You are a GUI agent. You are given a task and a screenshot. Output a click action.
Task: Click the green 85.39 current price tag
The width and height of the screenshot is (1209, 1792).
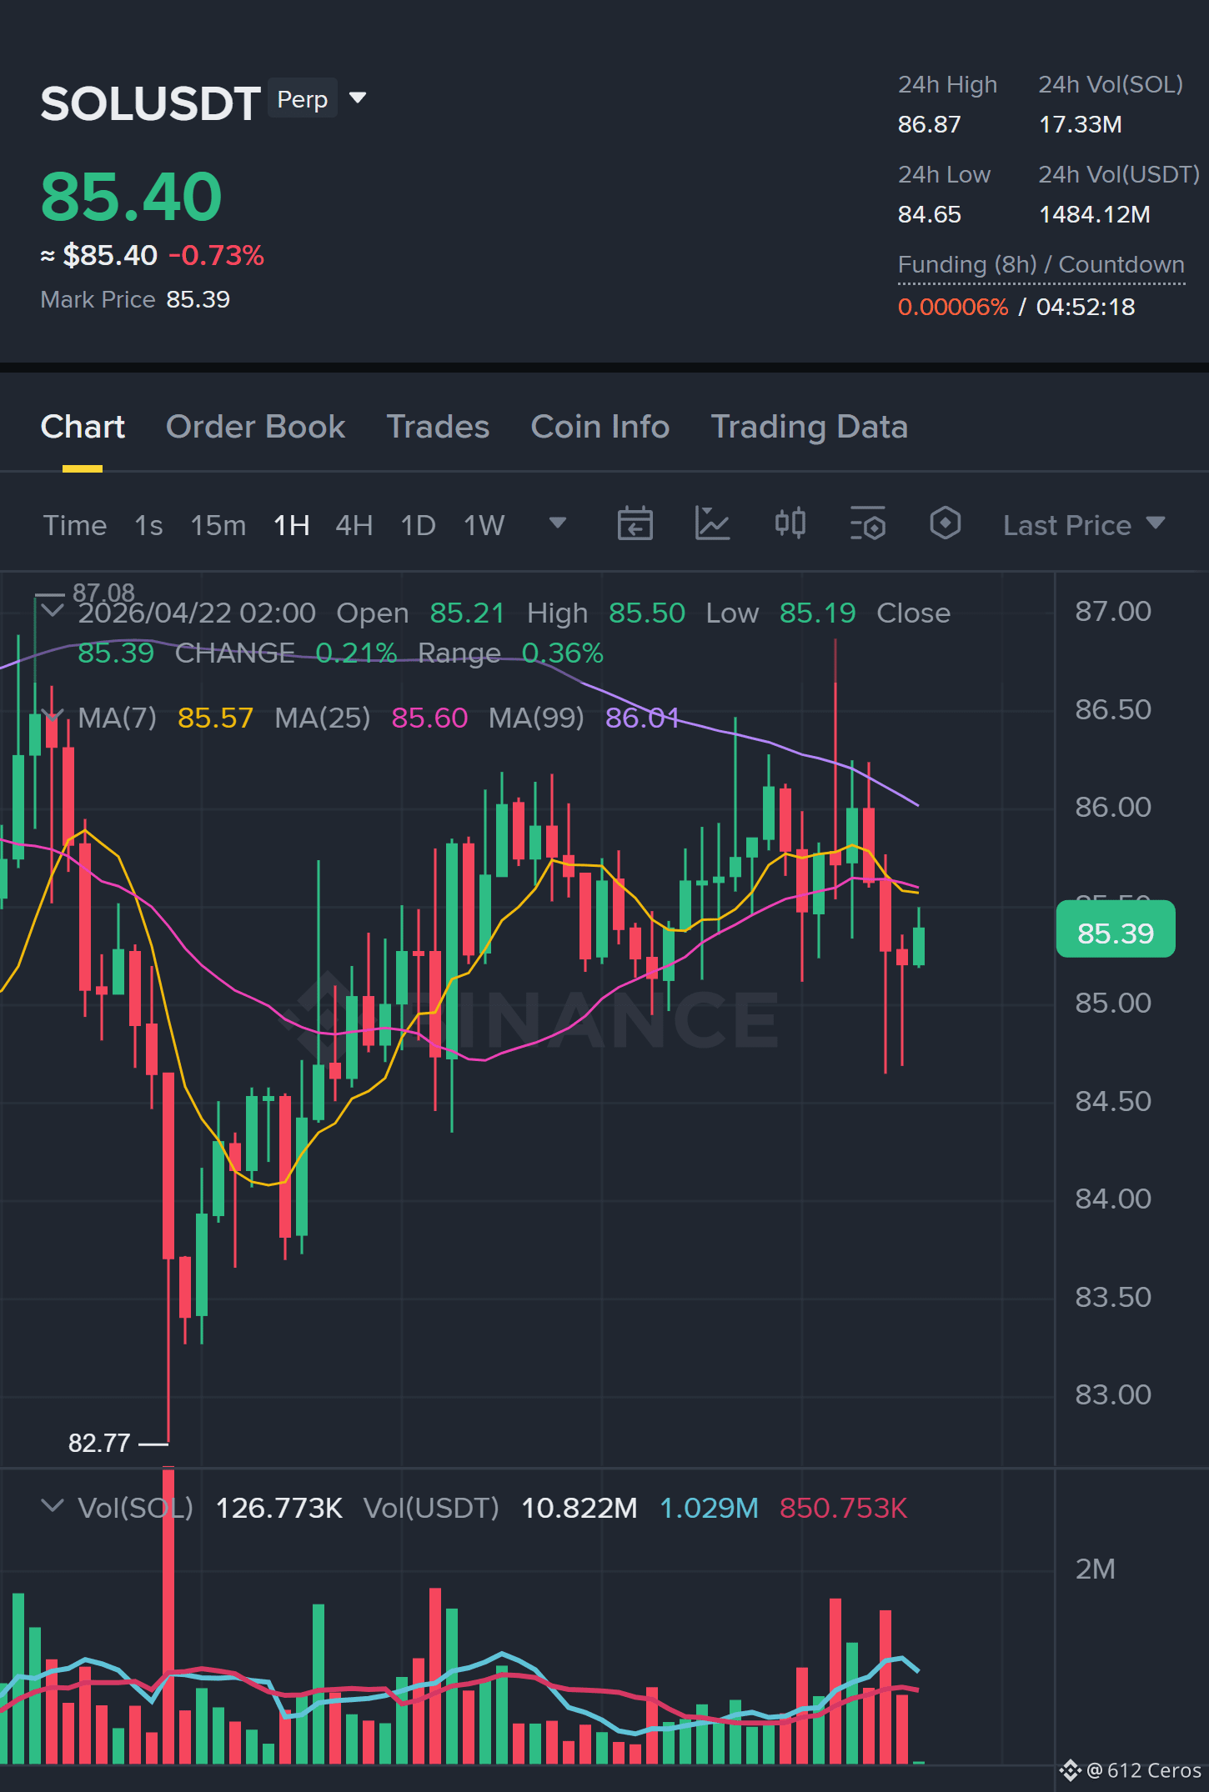tap(1116, 929)
